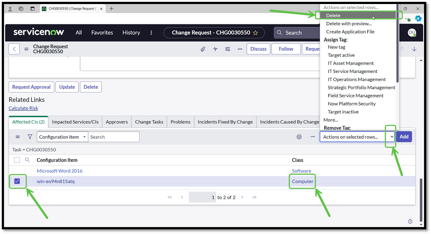Open the navigation bar three-dot menu
Viewport: 431px width, 234px height.
tap(151, 33)
